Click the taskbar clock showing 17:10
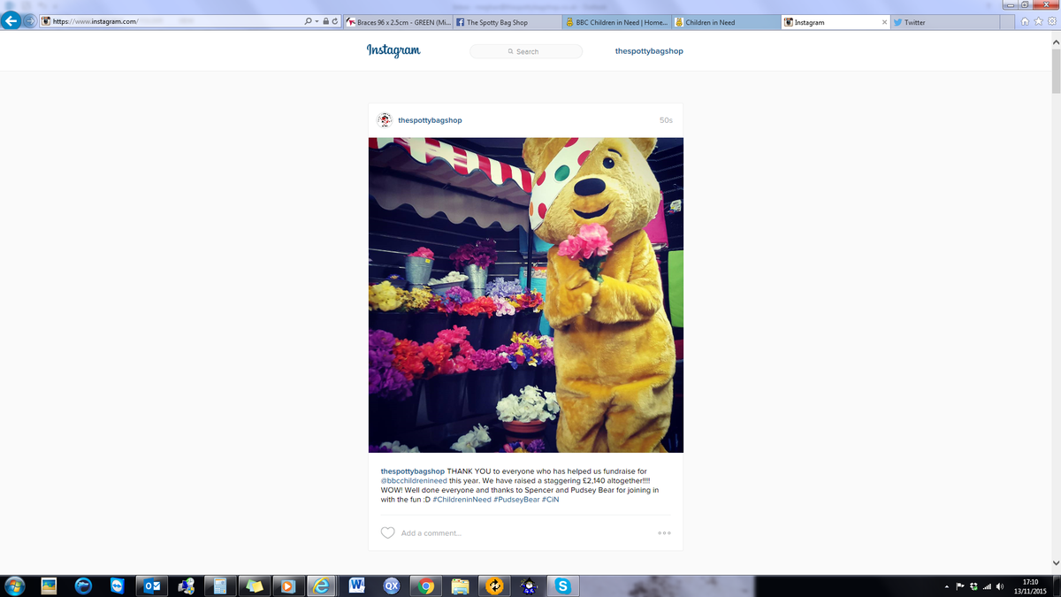The width and height of the screenshot is (1061, 597). [1030, 586]
